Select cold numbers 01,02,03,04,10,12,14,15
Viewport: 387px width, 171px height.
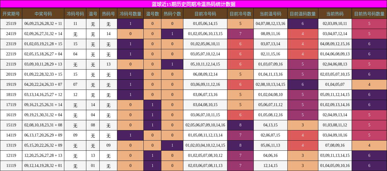[x=205, y=145]
